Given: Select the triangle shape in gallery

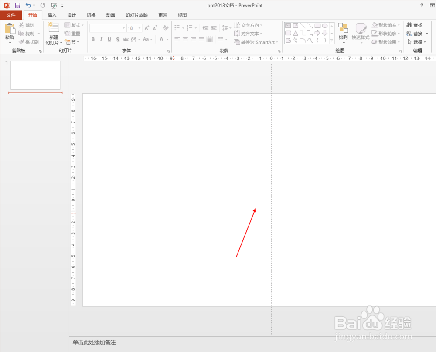Looking at the screenshot, I should pos(296,33).
